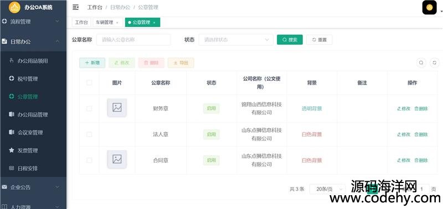Viewport: 443px width, 209px height.
Task: Focus the 公章名称 input field
Action: pyautogui.click(x=133, y=40)
